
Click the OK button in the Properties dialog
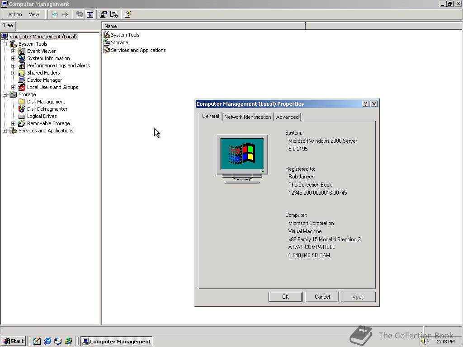click(x=285, y=297)
